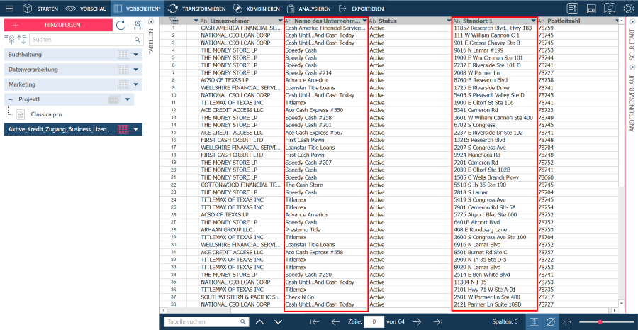638x330 pixels.
Task: Open the Status column dropdown arrow
Action: coord(448,21)
